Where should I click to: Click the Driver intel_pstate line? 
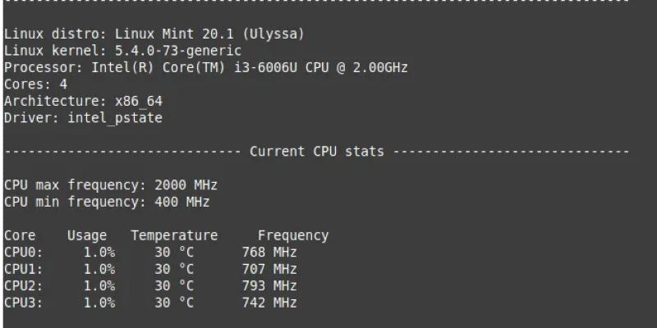pos(83,117)
